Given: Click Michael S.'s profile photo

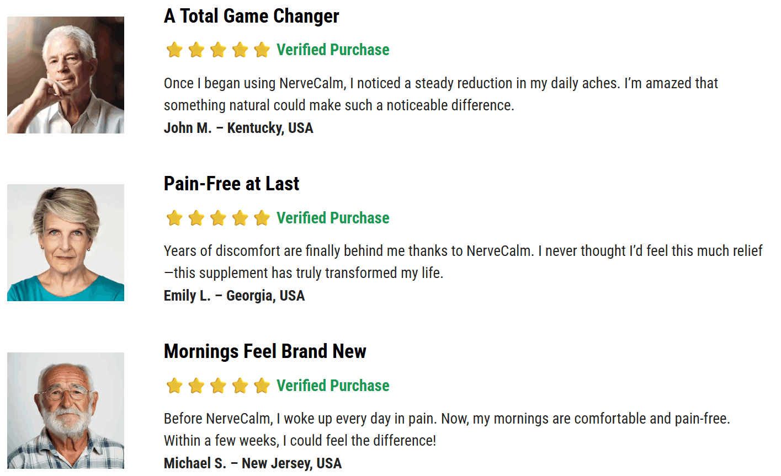Looking at the screenshot, I should click(66, 410).
